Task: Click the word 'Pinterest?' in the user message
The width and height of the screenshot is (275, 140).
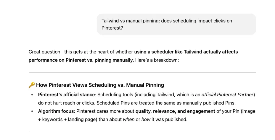Action: (x=112, y=28)
